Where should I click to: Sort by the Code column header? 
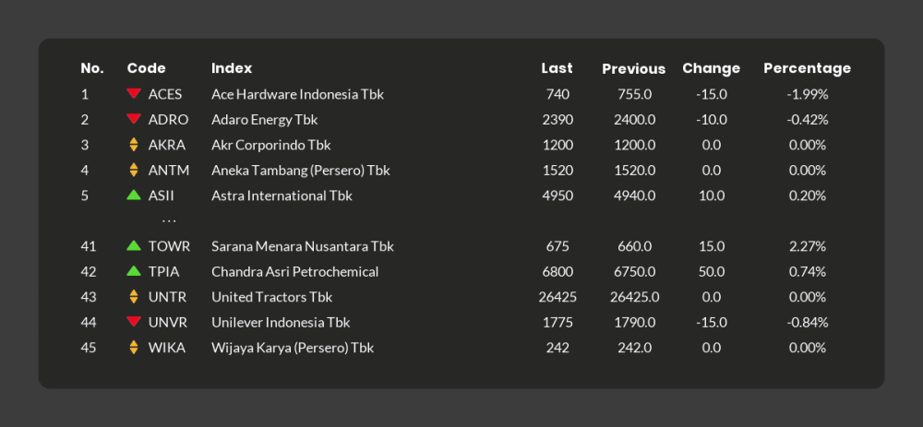click(146, 68)
